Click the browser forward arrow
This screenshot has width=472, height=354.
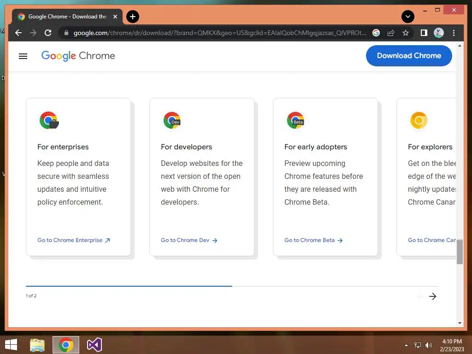click(33, 33)
